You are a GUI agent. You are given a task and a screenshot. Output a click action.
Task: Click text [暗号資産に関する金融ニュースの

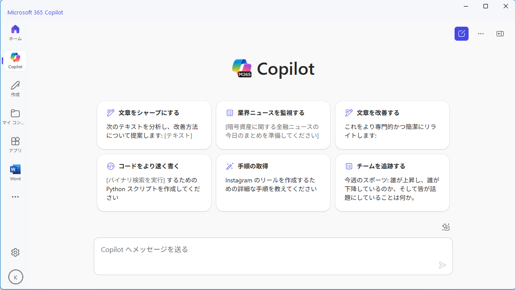click(272, 127)
